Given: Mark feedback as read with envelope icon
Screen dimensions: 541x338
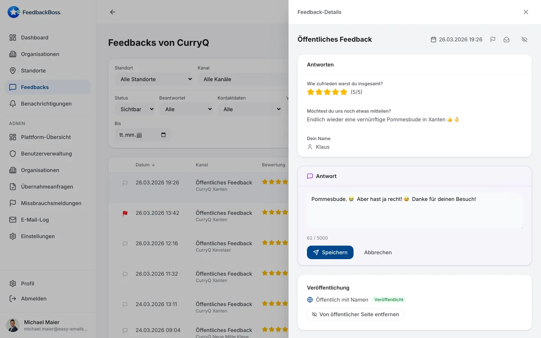Looking at the screenshot, I should (x=506, y=39).
